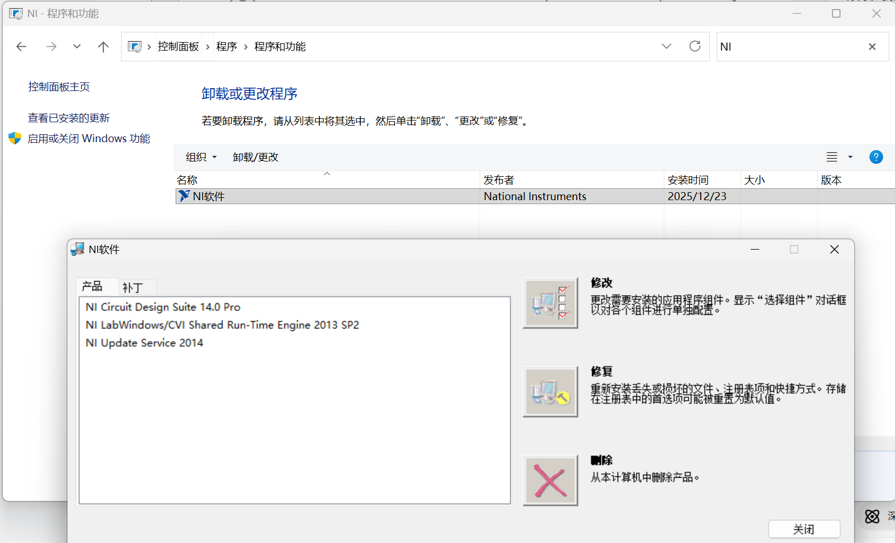Click the National Instruments publisher cell
895x543 pixels.
[x=535, y=196]
